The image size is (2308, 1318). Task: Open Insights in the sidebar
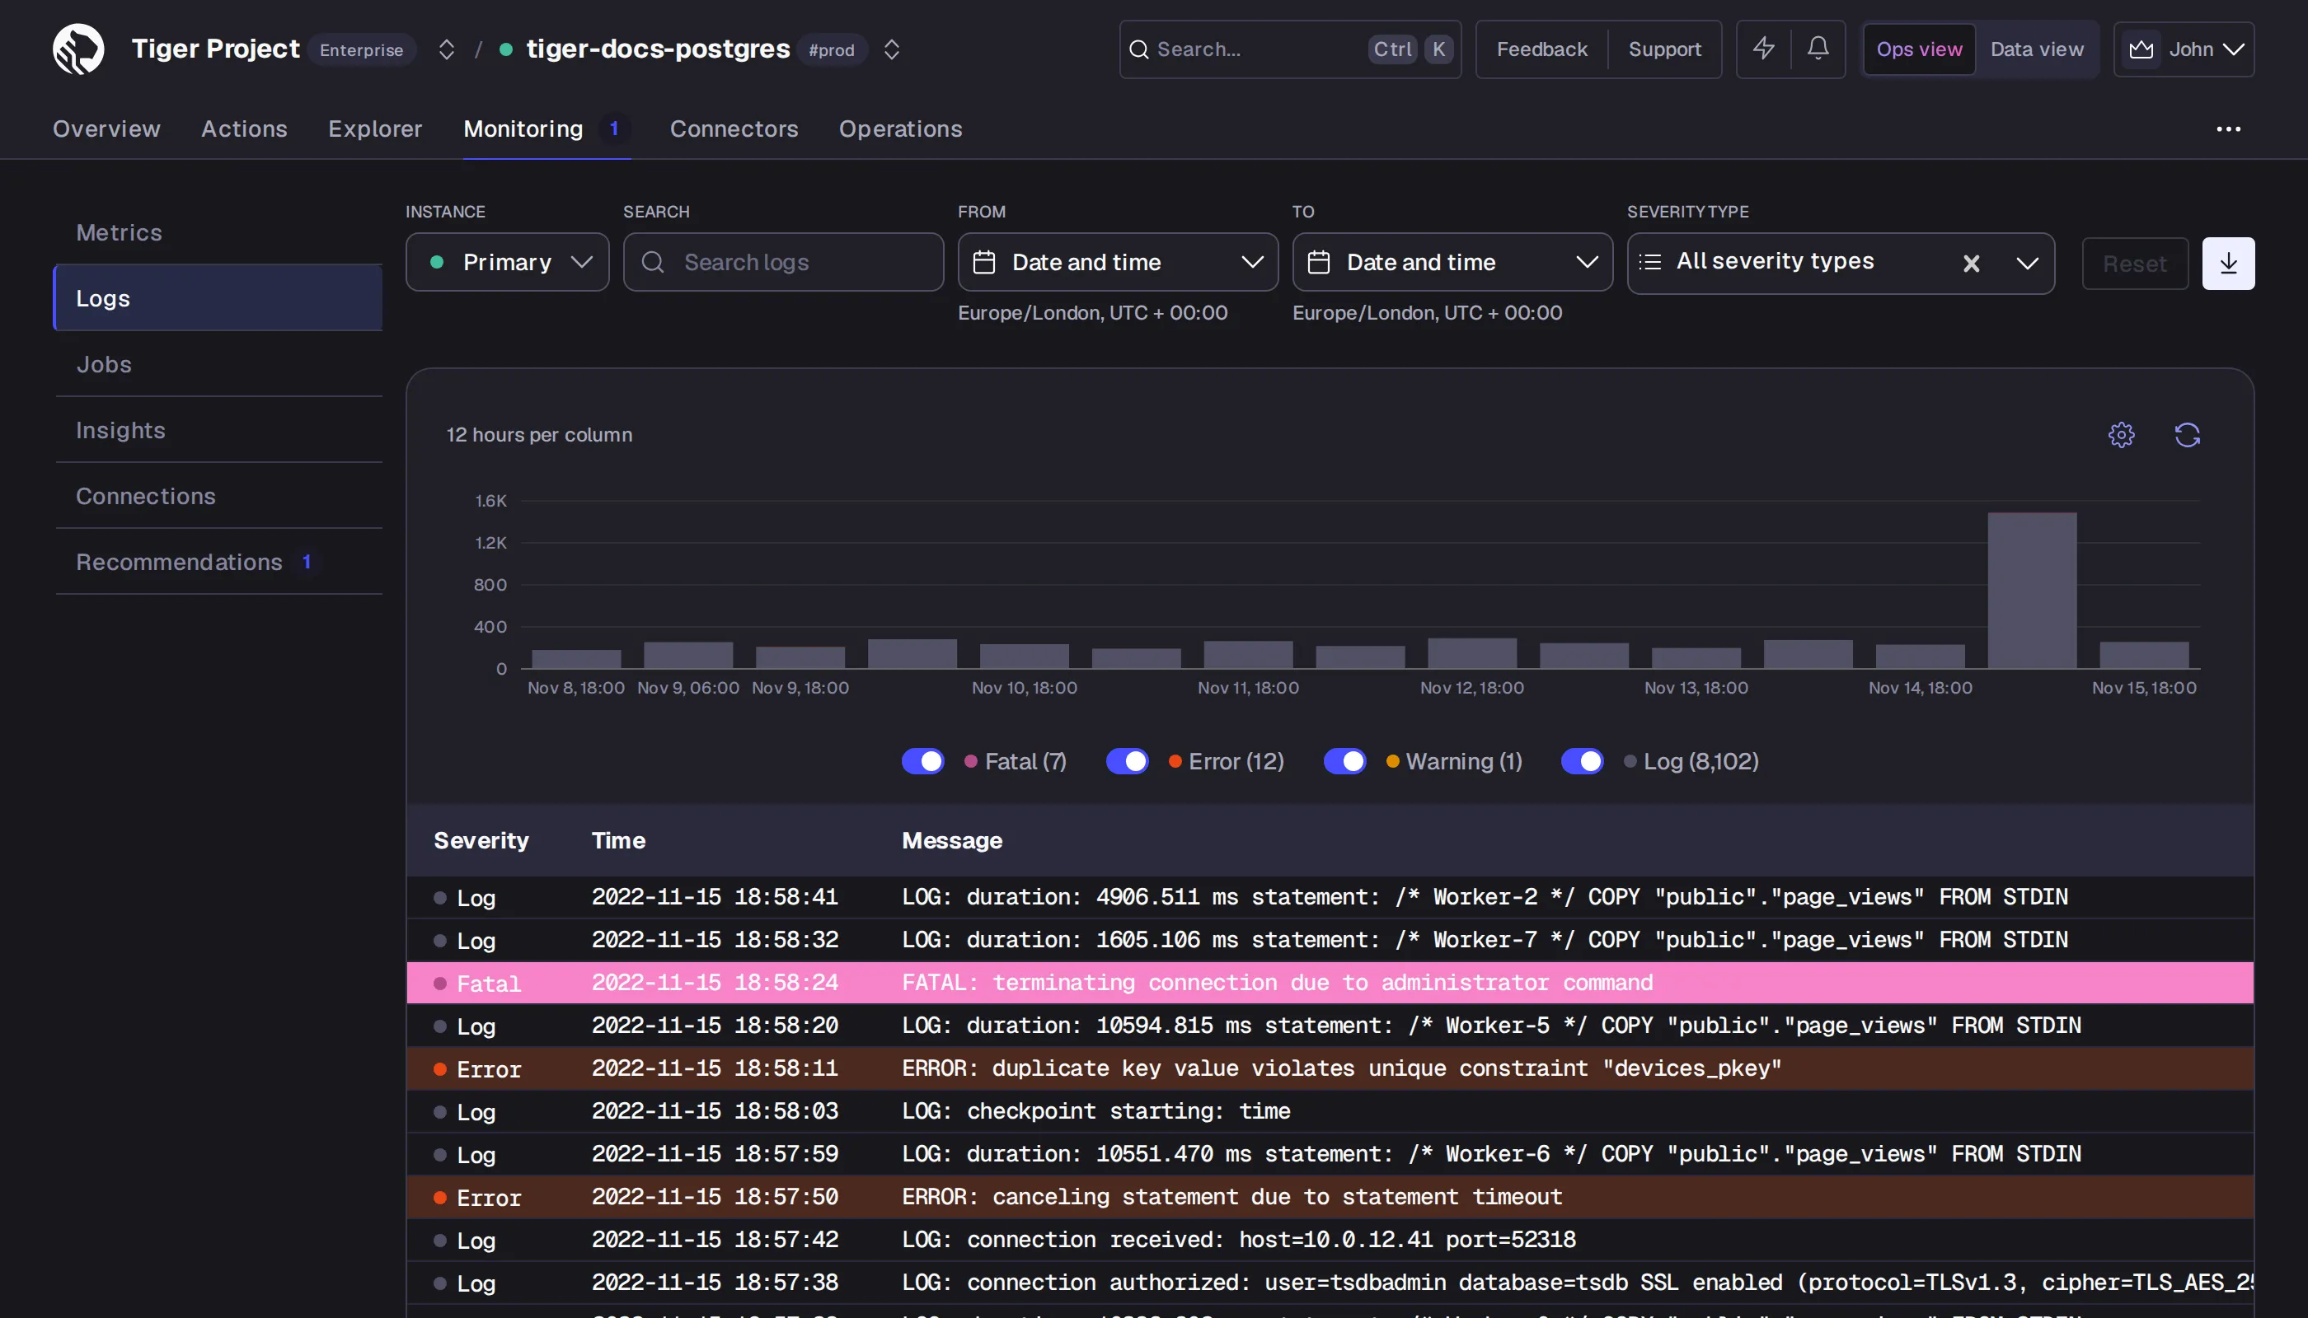tap(218, 430)
